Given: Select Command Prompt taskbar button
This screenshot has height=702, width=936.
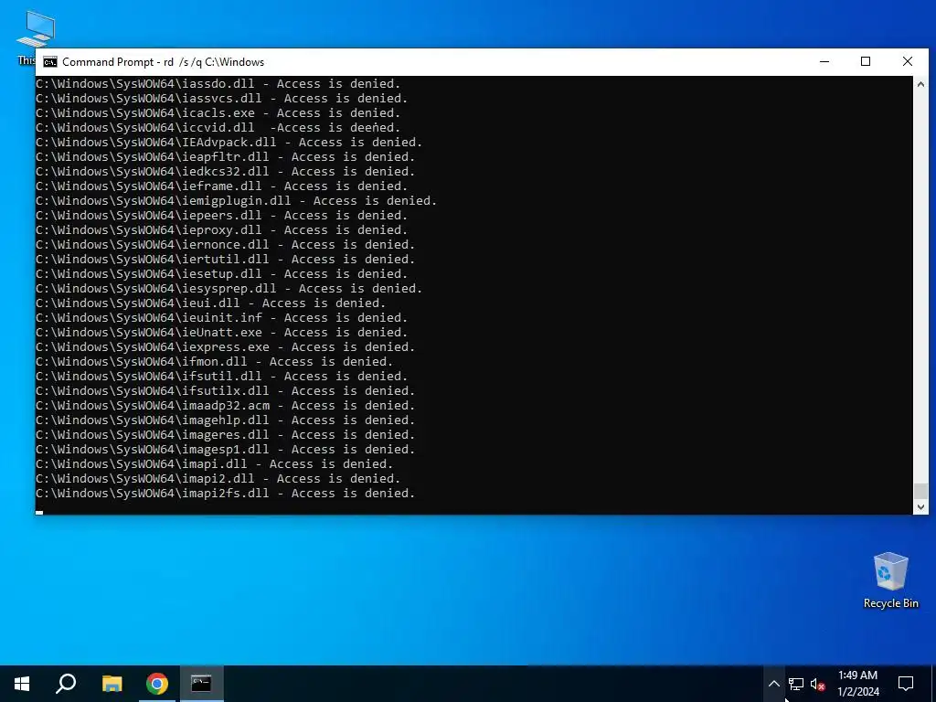Looking at the screenshot, I should point(201,684).
